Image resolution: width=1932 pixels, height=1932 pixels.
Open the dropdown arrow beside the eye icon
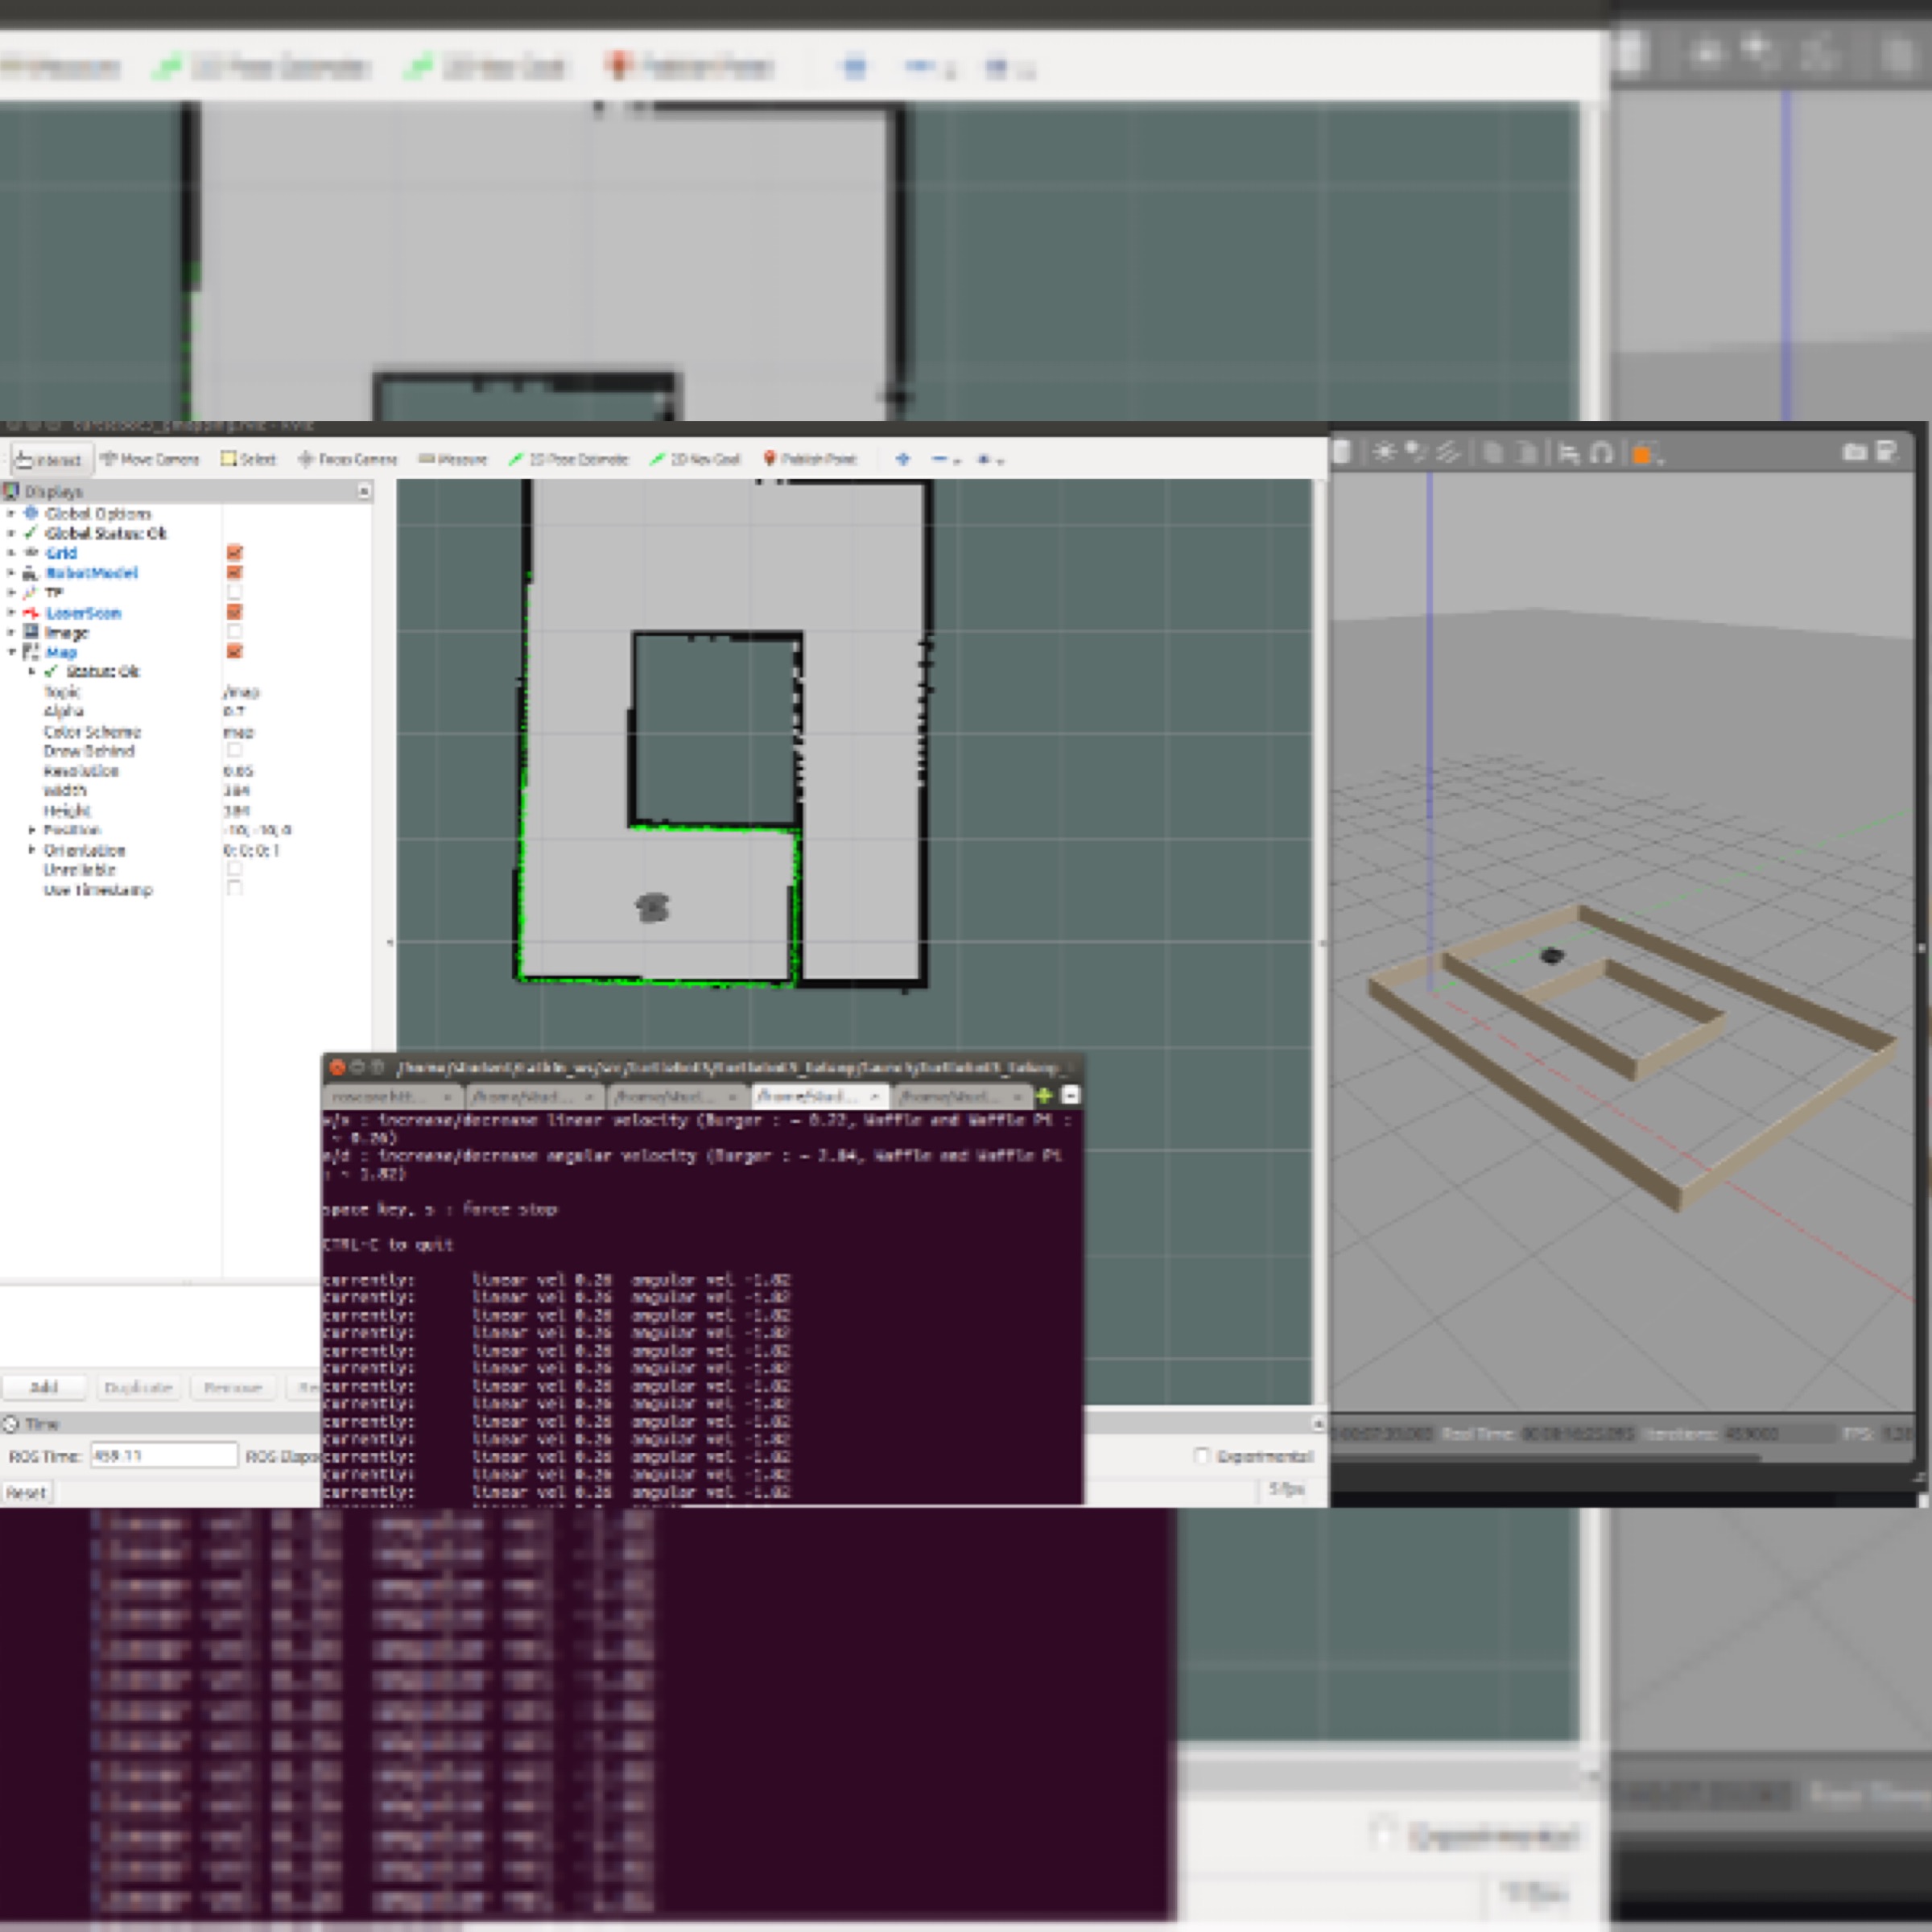coord(1000,461)
